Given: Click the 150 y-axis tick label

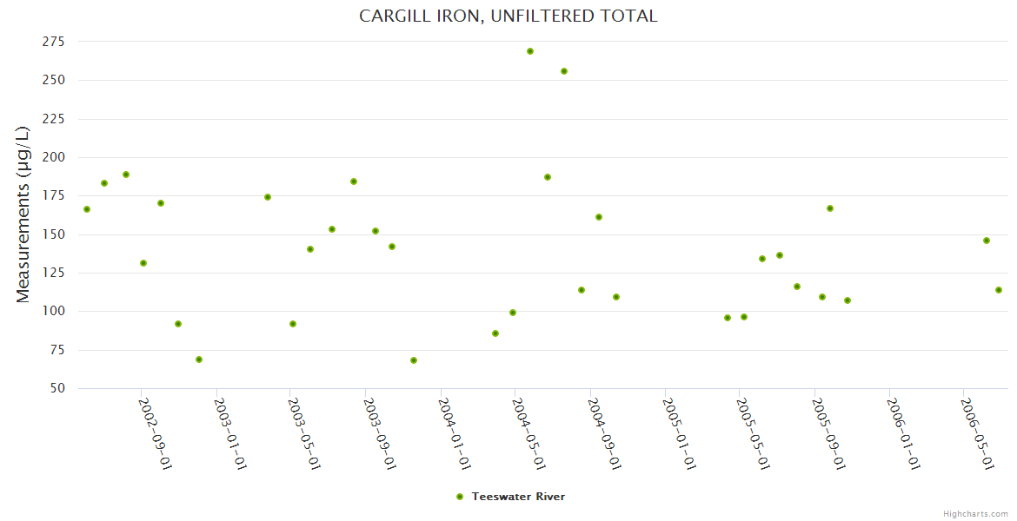Looking at the screenshot, I should point(54,234).
